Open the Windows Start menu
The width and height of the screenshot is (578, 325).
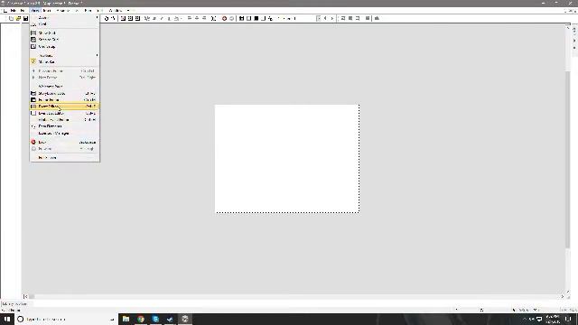tap(7, 319)
